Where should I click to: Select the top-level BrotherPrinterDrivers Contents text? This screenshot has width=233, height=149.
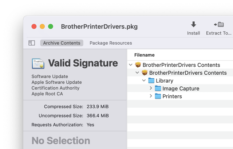pos(181,65)
